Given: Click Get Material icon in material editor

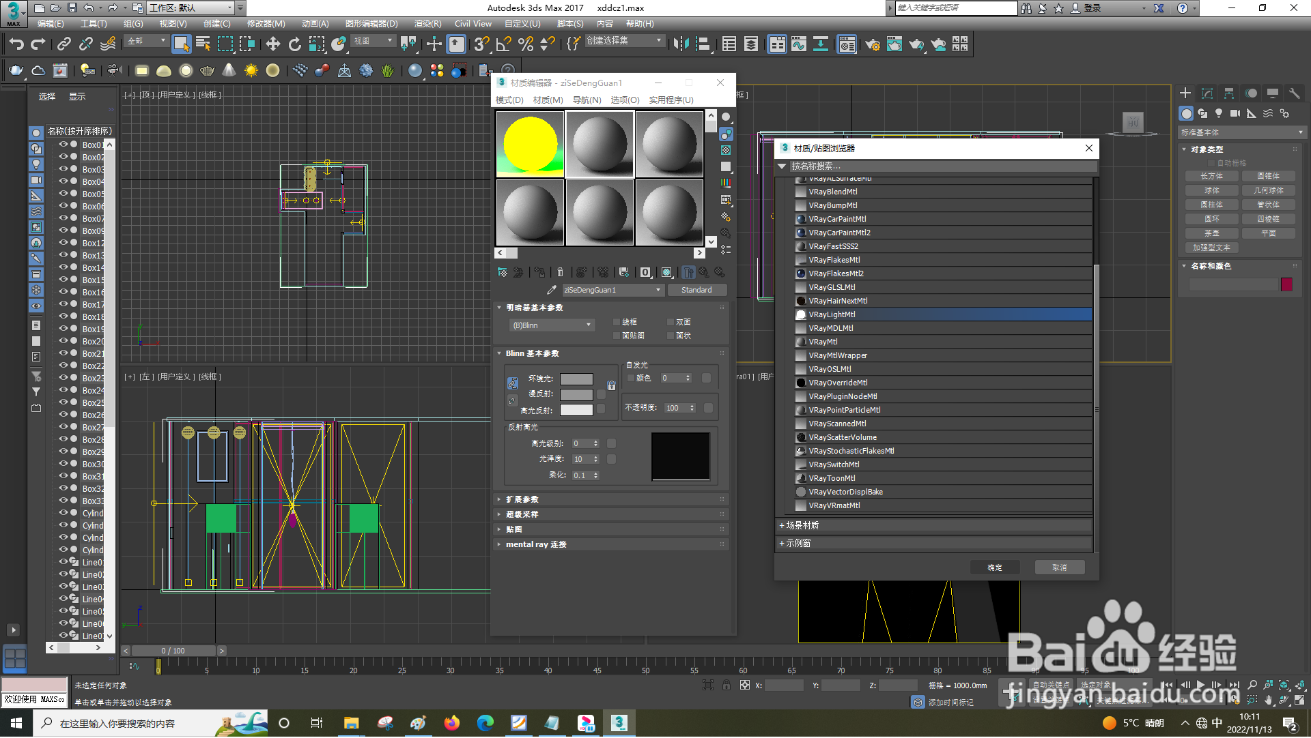Looking at the screenshot, I should coord(503,273).
